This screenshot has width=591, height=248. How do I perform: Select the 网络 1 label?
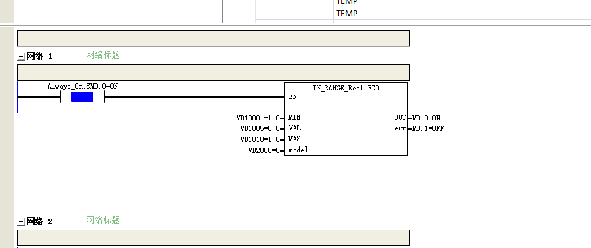click(x=39, y=57)
